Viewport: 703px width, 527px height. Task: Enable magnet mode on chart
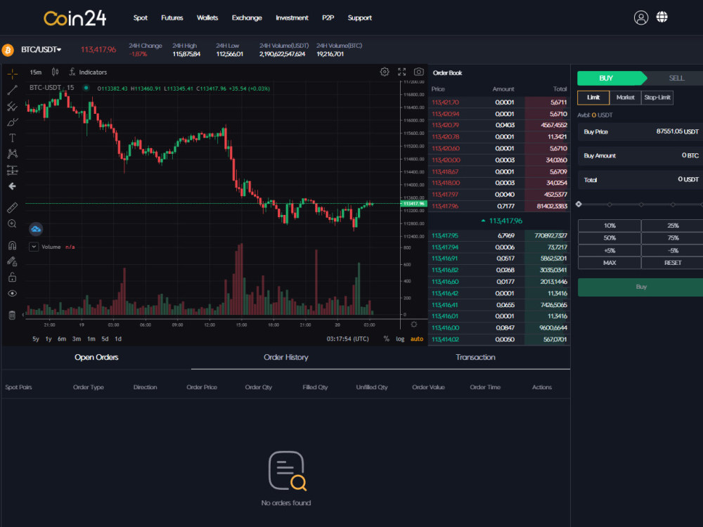tap(12, 245)
